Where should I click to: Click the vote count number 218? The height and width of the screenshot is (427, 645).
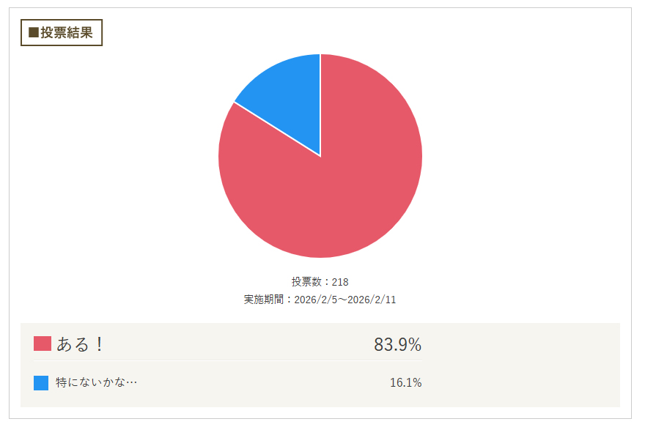[340, 282]
